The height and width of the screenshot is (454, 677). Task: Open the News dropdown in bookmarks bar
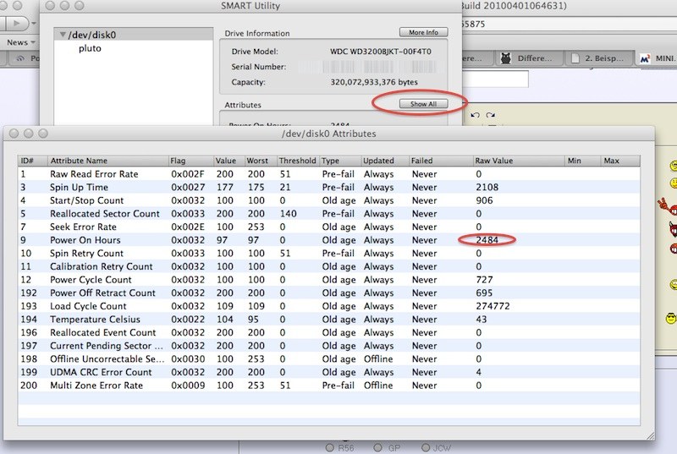click(20, 41)
